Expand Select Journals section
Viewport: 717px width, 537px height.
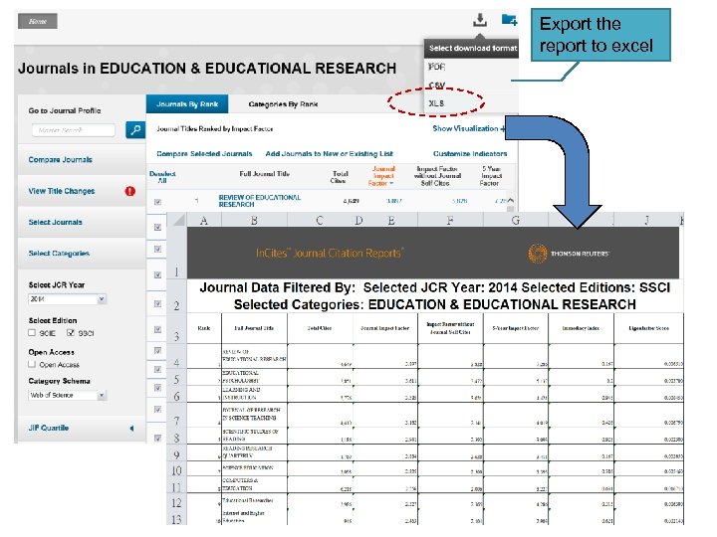(x=56, y=222)
